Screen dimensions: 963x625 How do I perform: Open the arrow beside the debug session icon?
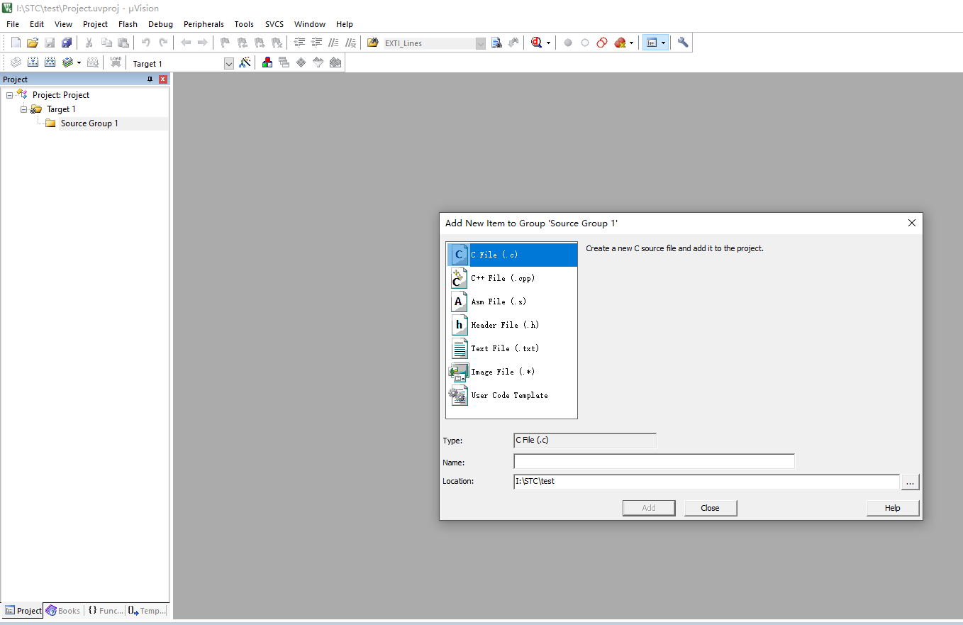click(548, 43)
